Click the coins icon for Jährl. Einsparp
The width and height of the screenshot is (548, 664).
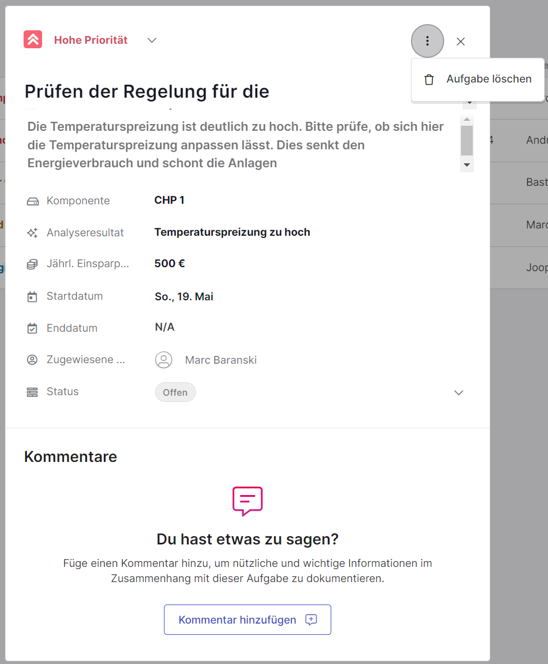point(32,264)
